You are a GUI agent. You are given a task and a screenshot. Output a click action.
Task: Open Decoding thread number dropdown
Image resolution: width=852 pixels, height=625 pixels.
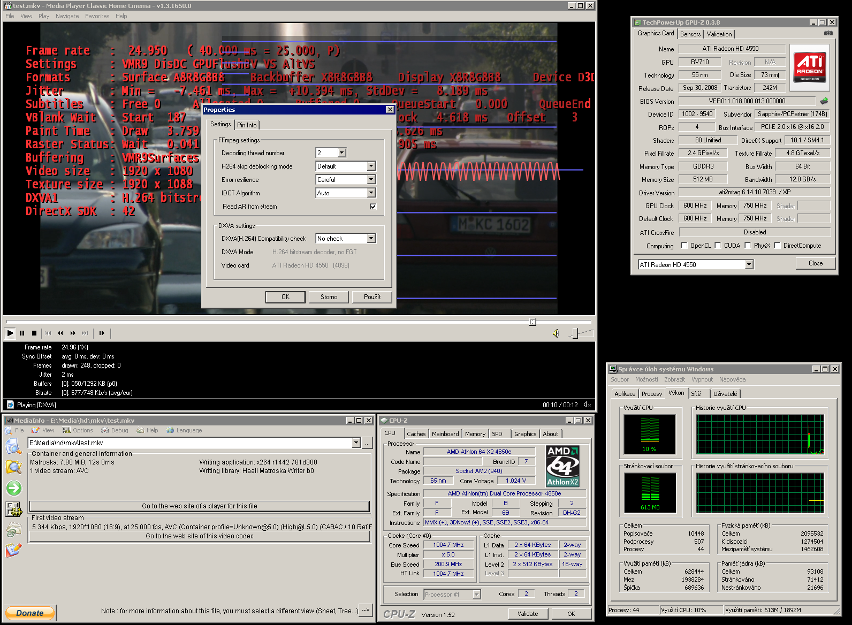(341, 153)
